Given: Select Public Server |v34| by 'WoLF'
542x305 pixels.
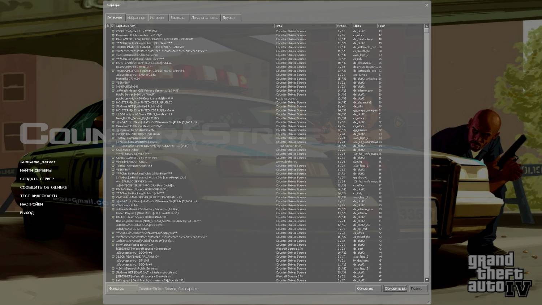Looking at the screenshot, I should 265,94.
